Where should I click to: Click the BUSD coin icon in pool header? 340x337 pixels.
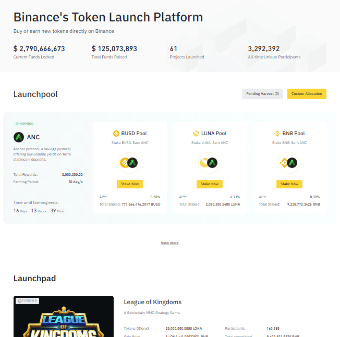[x=116, y=134]
